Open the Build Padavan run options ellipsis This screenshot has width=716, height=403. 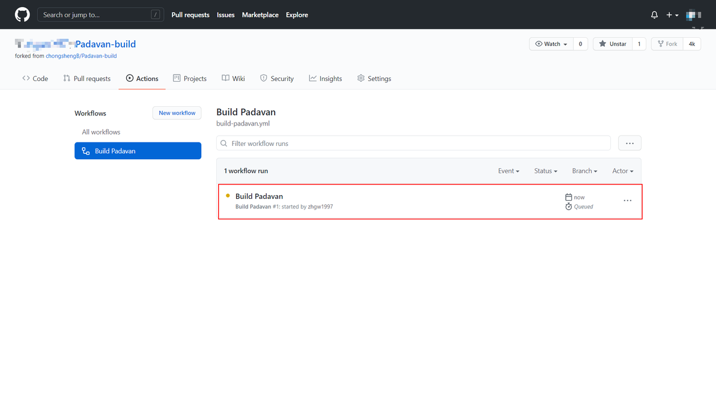[x=627, y=201]
